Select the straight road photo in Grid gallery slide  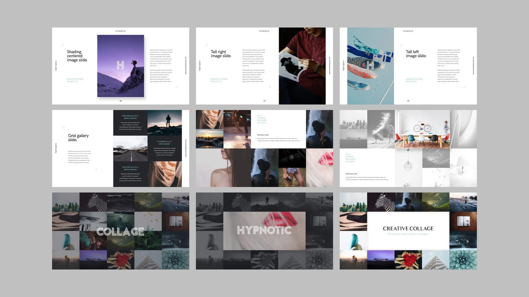coord(130,149)
